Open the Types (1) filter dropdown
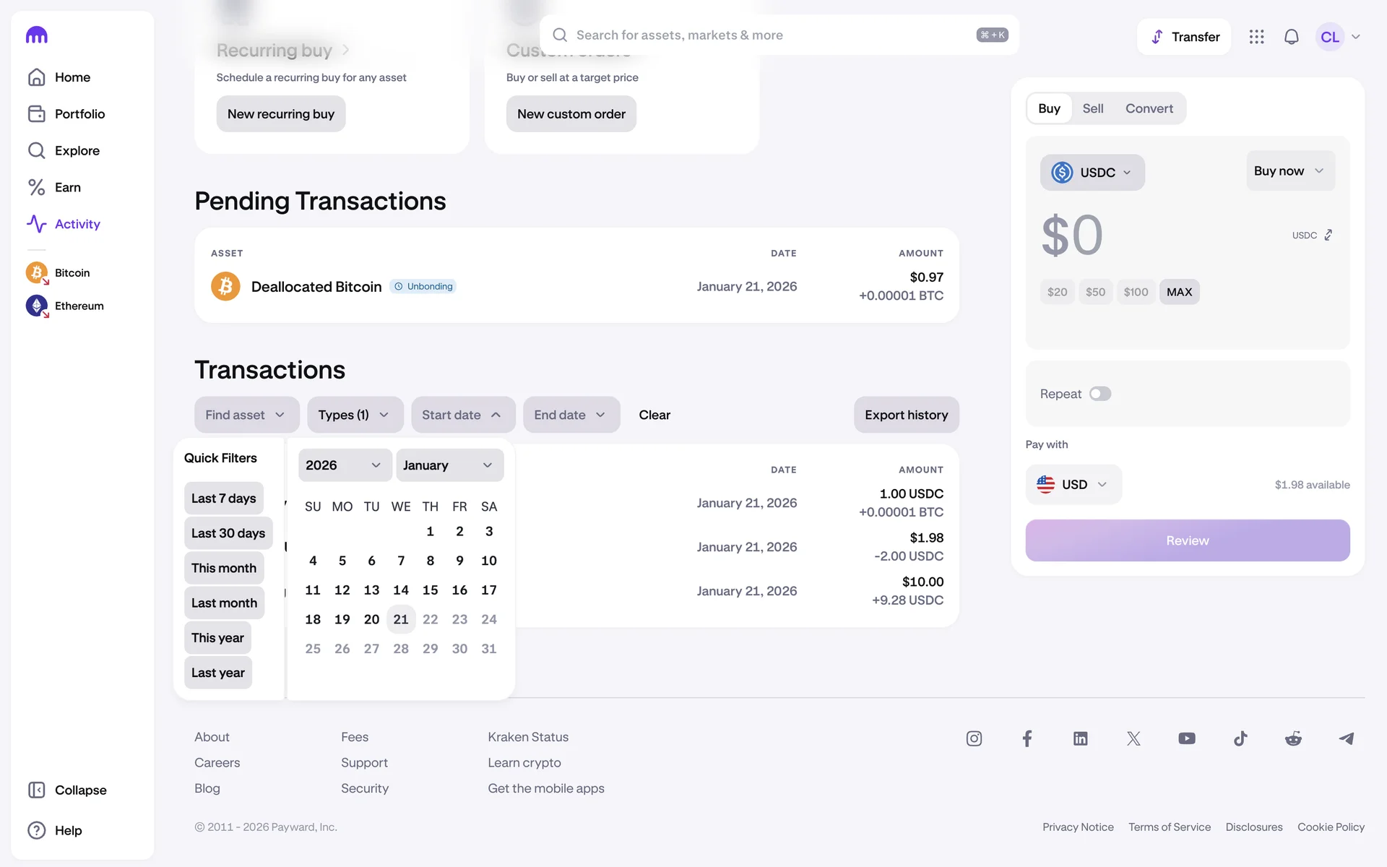The height and width of the screenshot is (867, 1387). (354, 415)
